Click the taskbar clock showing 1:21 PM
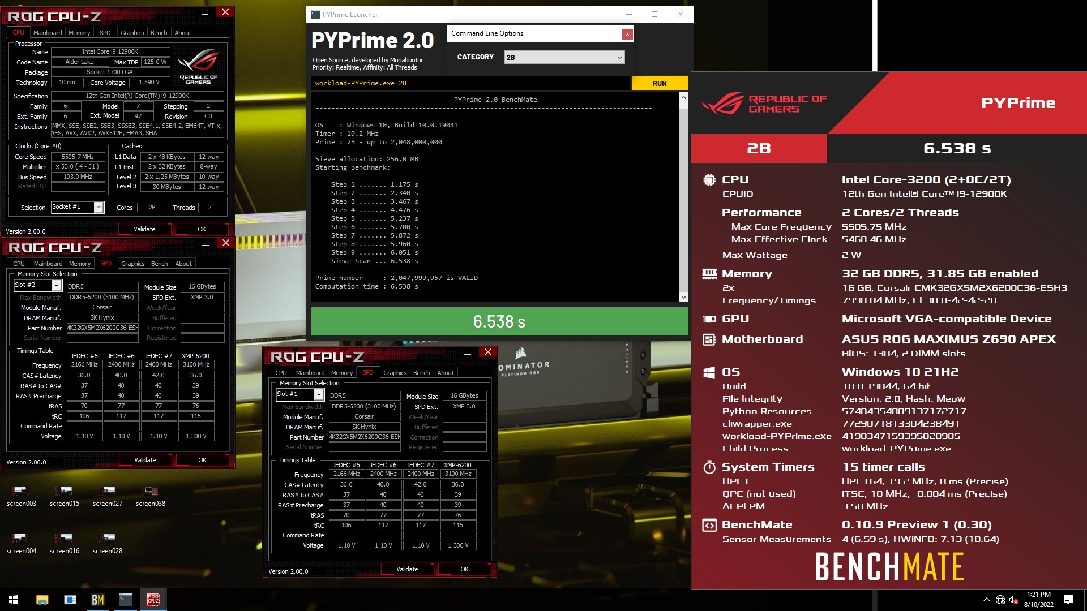 (x=1038, y=600)
